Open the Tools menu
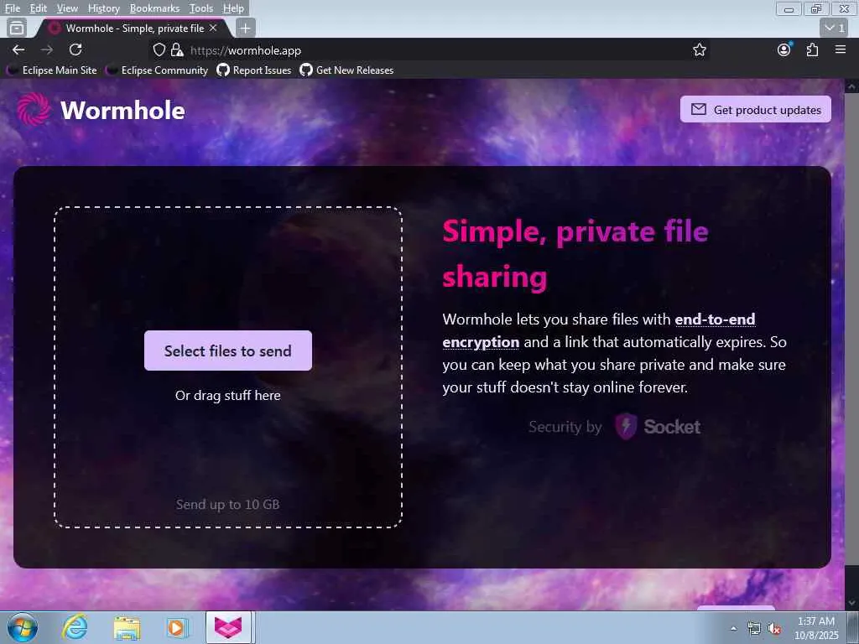859x644 pixels. pos(200,8)
